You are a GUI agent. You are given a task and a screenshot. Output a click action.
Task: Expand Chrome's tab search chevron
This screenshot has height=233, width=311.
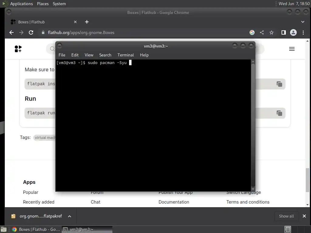(x=303, y=22)
